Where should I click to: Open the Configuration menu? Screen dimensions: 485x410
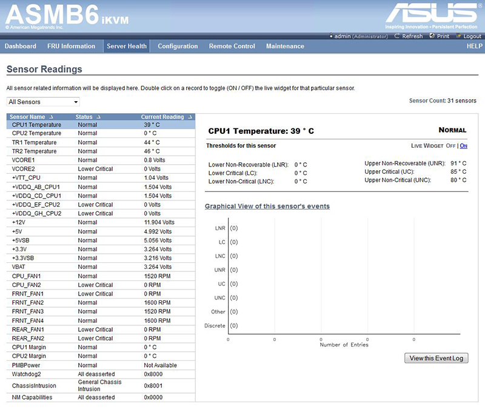click(x=178, y=46)
